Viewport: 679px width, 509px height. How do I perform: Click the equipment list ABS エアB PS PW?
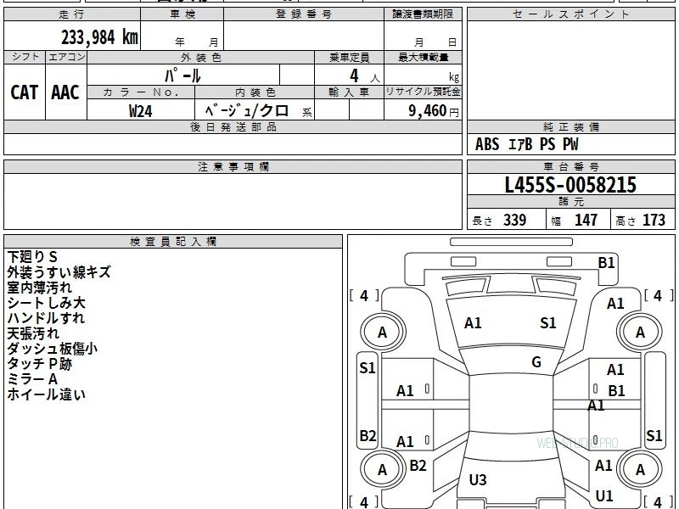click(x=526, y=144)
